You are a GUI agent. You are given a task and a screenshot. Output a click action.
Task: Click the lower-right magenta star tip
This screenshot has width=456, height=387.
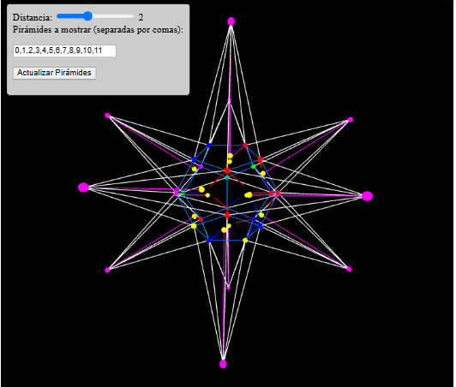click(349, 269)
